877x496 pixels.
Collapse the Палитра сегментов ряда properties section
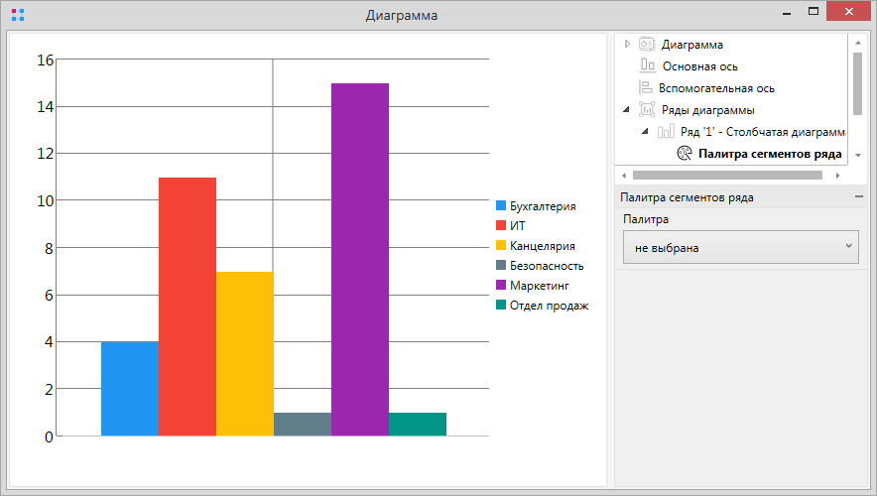[x=858, y=197]
